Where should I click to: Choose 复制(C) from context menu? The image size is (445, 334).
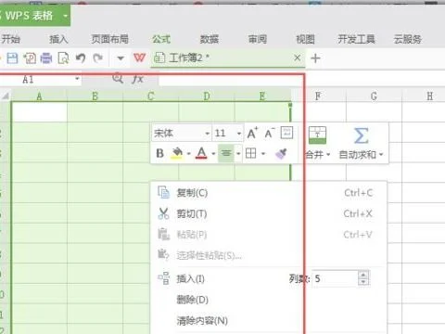click(268, 193)
